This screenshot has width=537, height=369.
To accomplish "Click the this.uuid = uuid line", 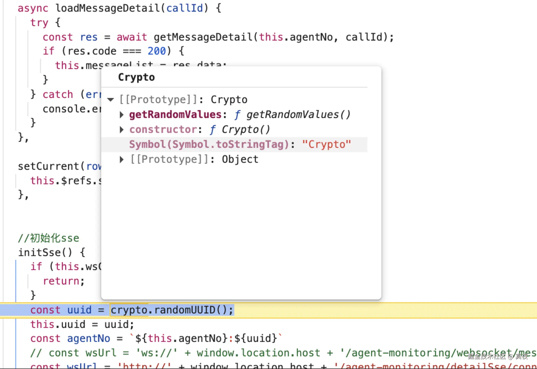I will point(82,324).
